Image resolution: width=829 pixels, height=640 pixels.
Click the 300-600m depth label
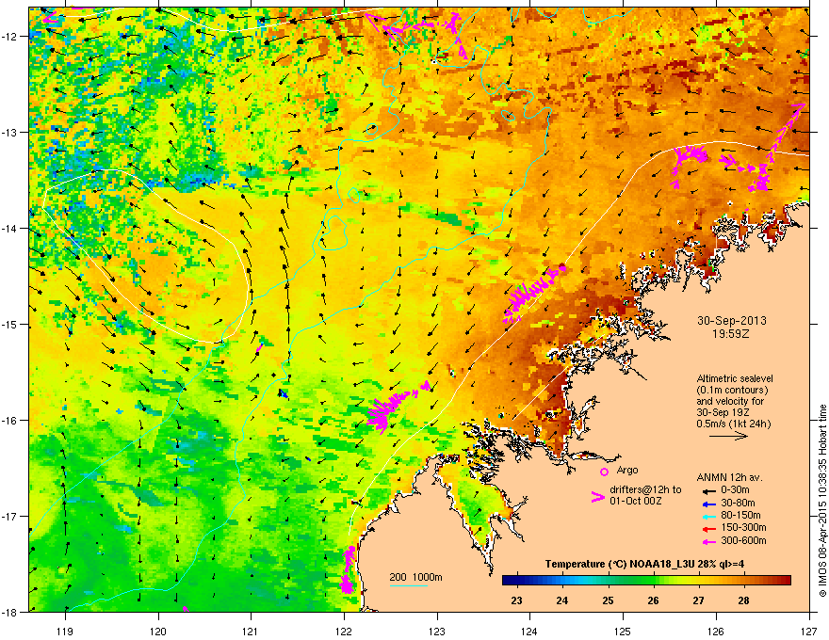[743, 541]
